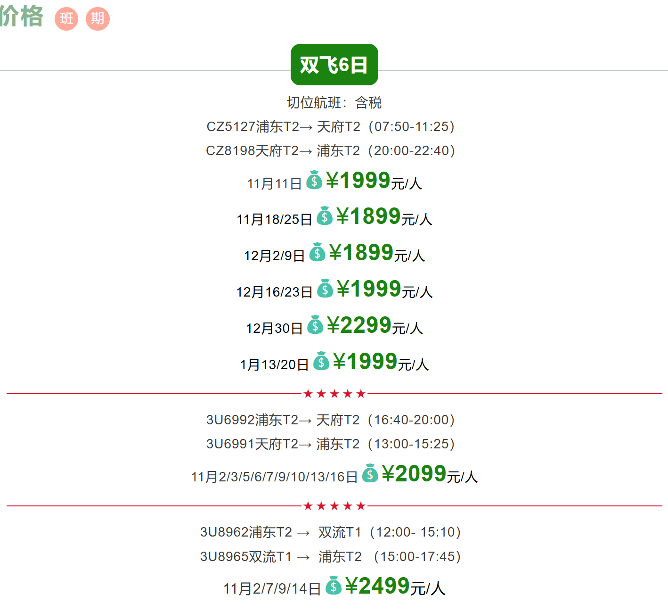Click the 3U6992 浦东T2 to 天府T2 flight line

pyautogui.click(x=331, y=420)
